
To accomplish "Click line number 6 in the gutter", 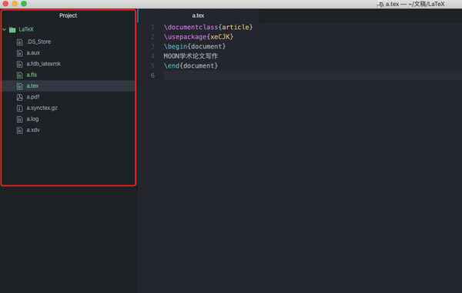I will point(152,75).
